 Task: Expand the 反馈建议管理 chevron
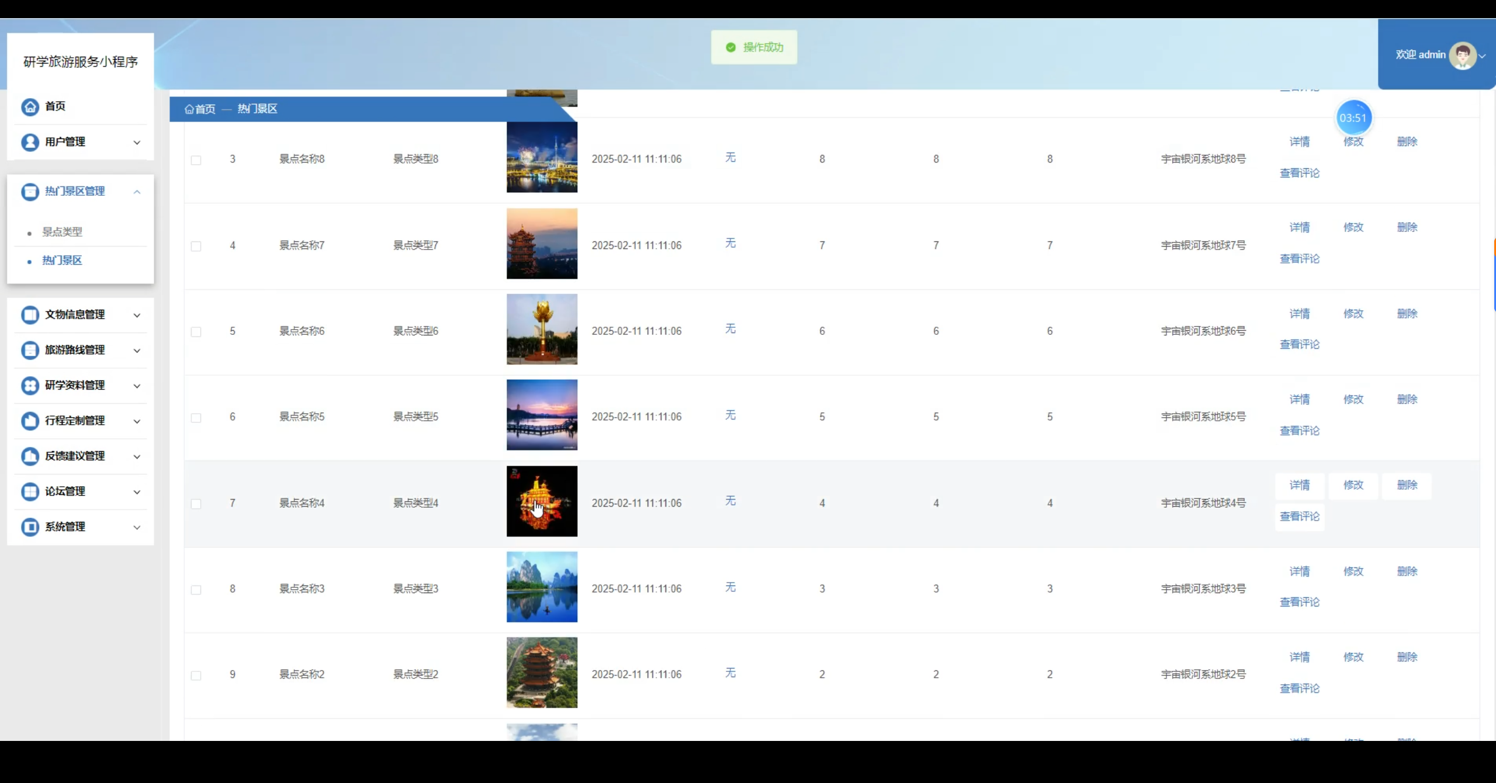click(x=137, y=457)
